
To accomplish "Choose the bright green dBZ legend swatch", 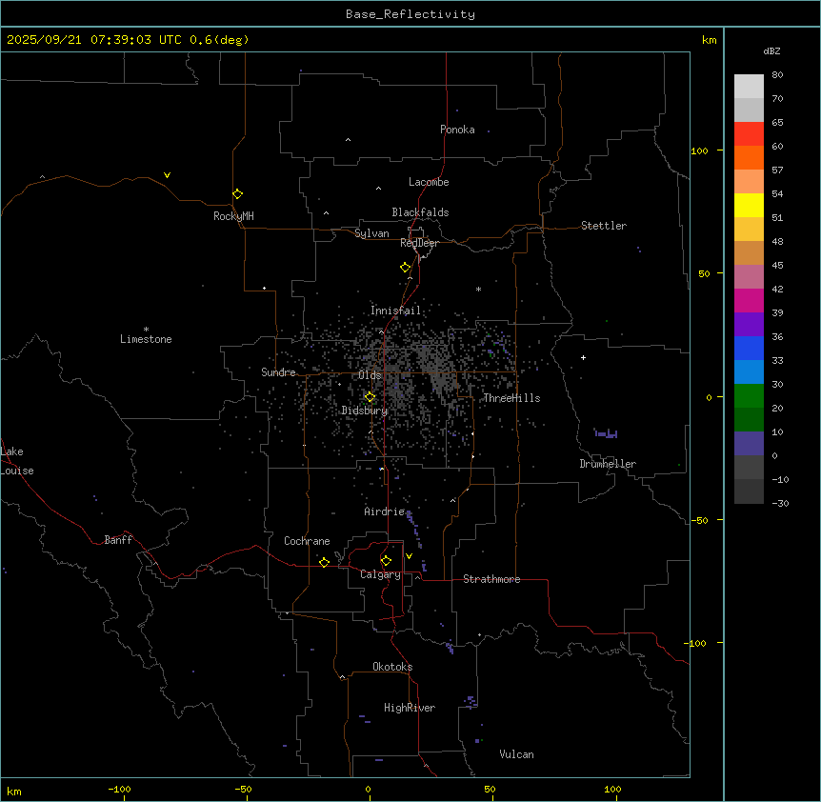I will (749, 395).
